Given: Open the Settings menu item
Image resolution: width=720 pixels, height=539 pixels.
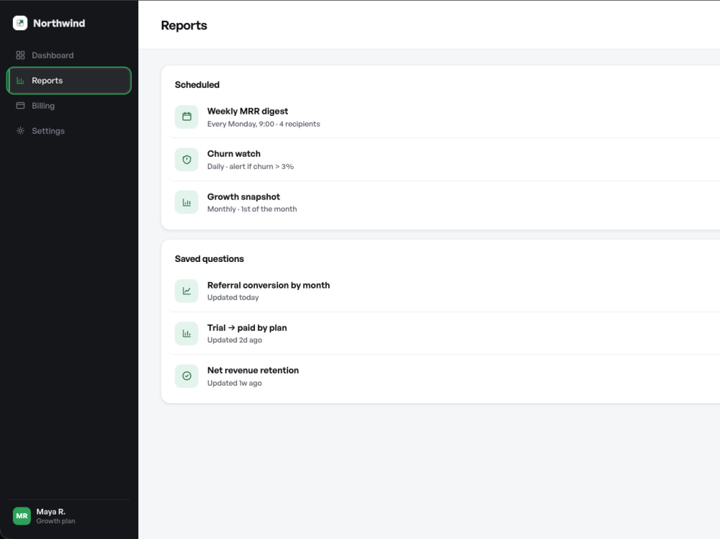Looking at the screenshot, I should (69, 131).
